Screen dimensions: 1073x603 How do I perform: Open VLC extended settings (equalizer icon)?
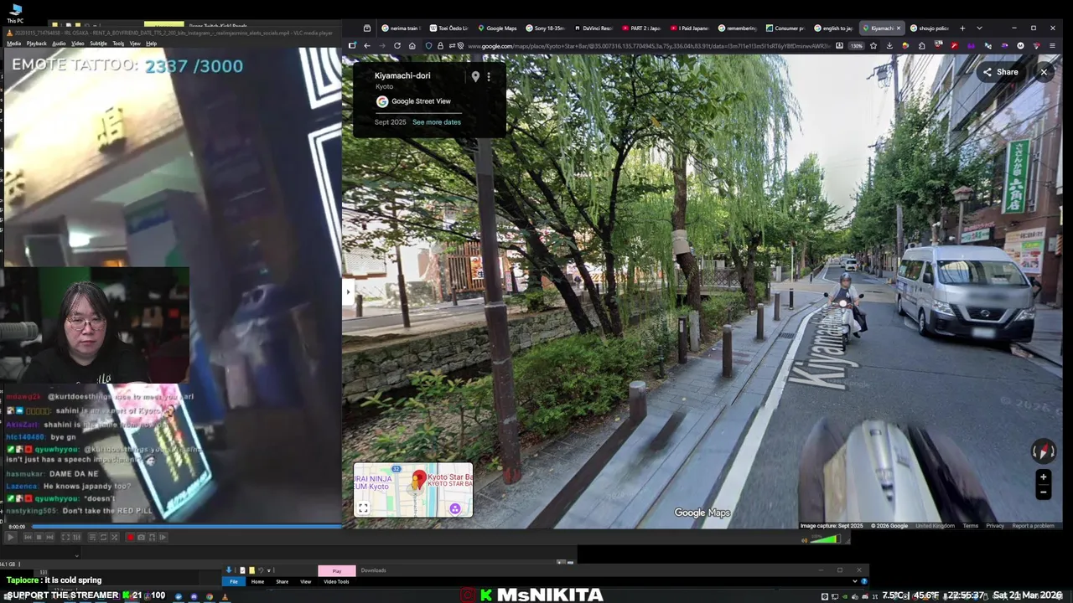(76, 538)
